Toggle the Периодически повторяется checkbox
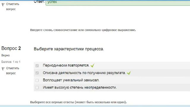 pyautogui.click(x=37, y=66)
